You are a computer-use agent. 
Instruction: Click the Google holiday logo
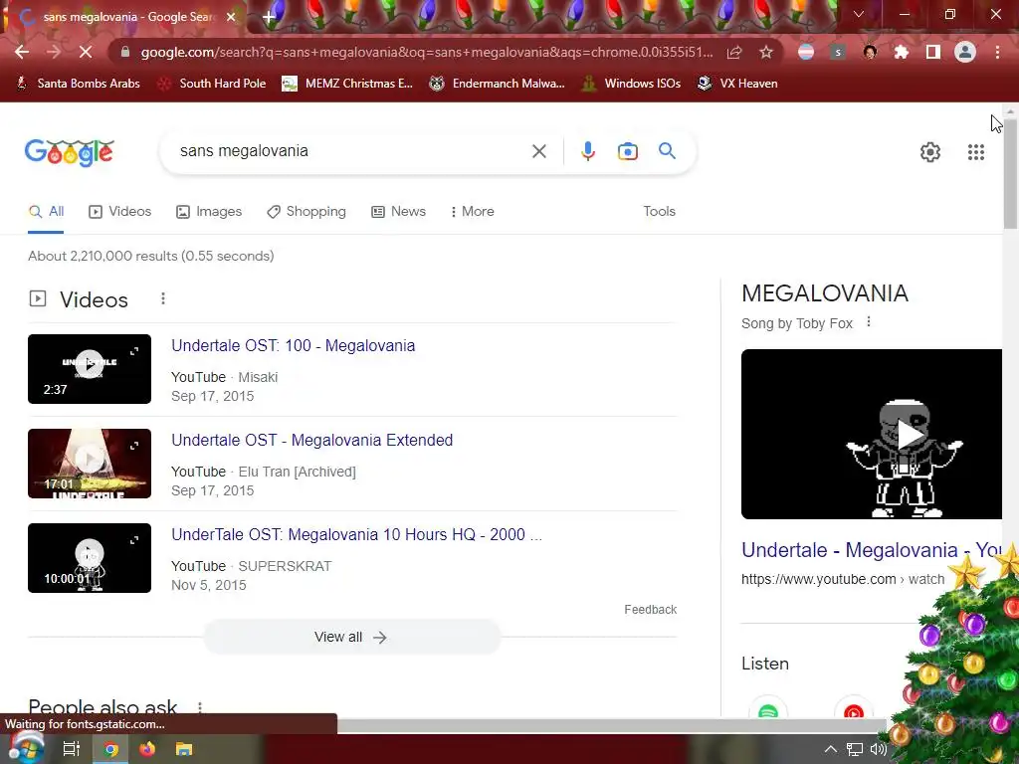tap(70, 152)
